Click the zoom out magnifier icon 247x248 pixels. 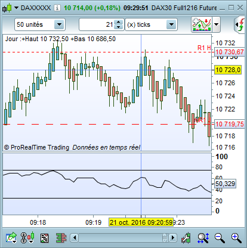coord(220,238)
